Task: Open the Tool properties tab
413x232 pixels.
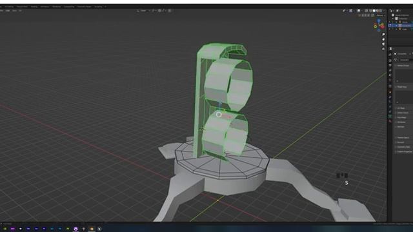Action: 390,55
